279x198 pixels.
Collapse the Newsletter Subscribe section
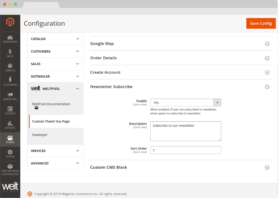(267, 87)
